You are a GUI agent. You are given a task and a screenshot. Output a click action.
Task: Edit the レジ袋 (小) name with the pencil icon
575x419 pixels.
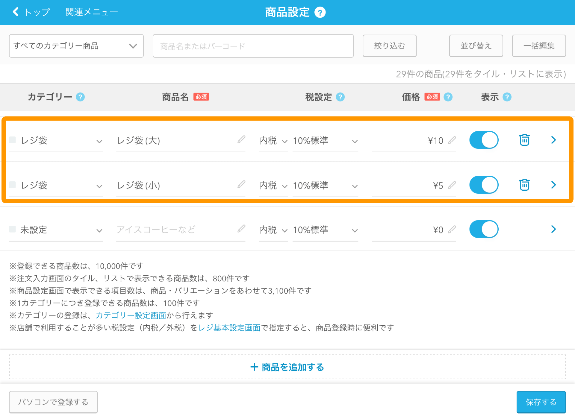point(241,184)
